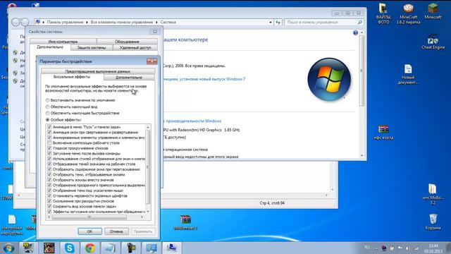
Task: Toggle Гладкое прокручивание списков checkbox
Action: pos(49,148)
